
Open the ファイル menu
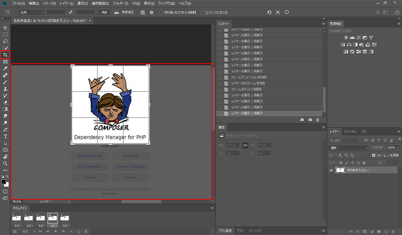pyautogui.click(x=18, y=3)
